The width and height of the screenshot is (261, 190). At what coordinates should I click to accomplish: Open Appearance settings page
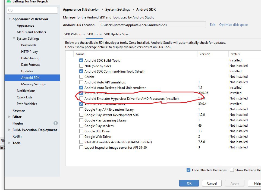tap(25, 26)
